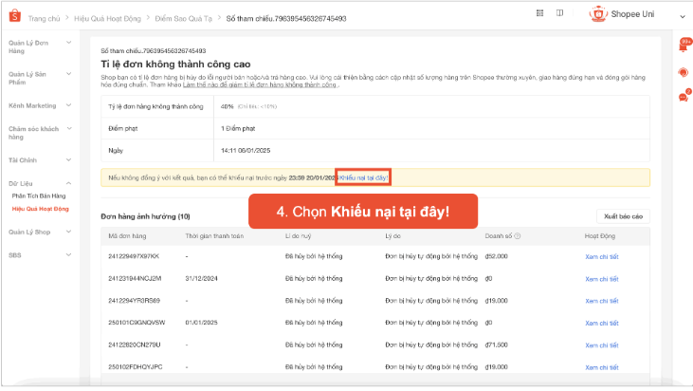
Task: Open Làm thế nào để giảm tỉ lệ link
Action: (260, 84)
